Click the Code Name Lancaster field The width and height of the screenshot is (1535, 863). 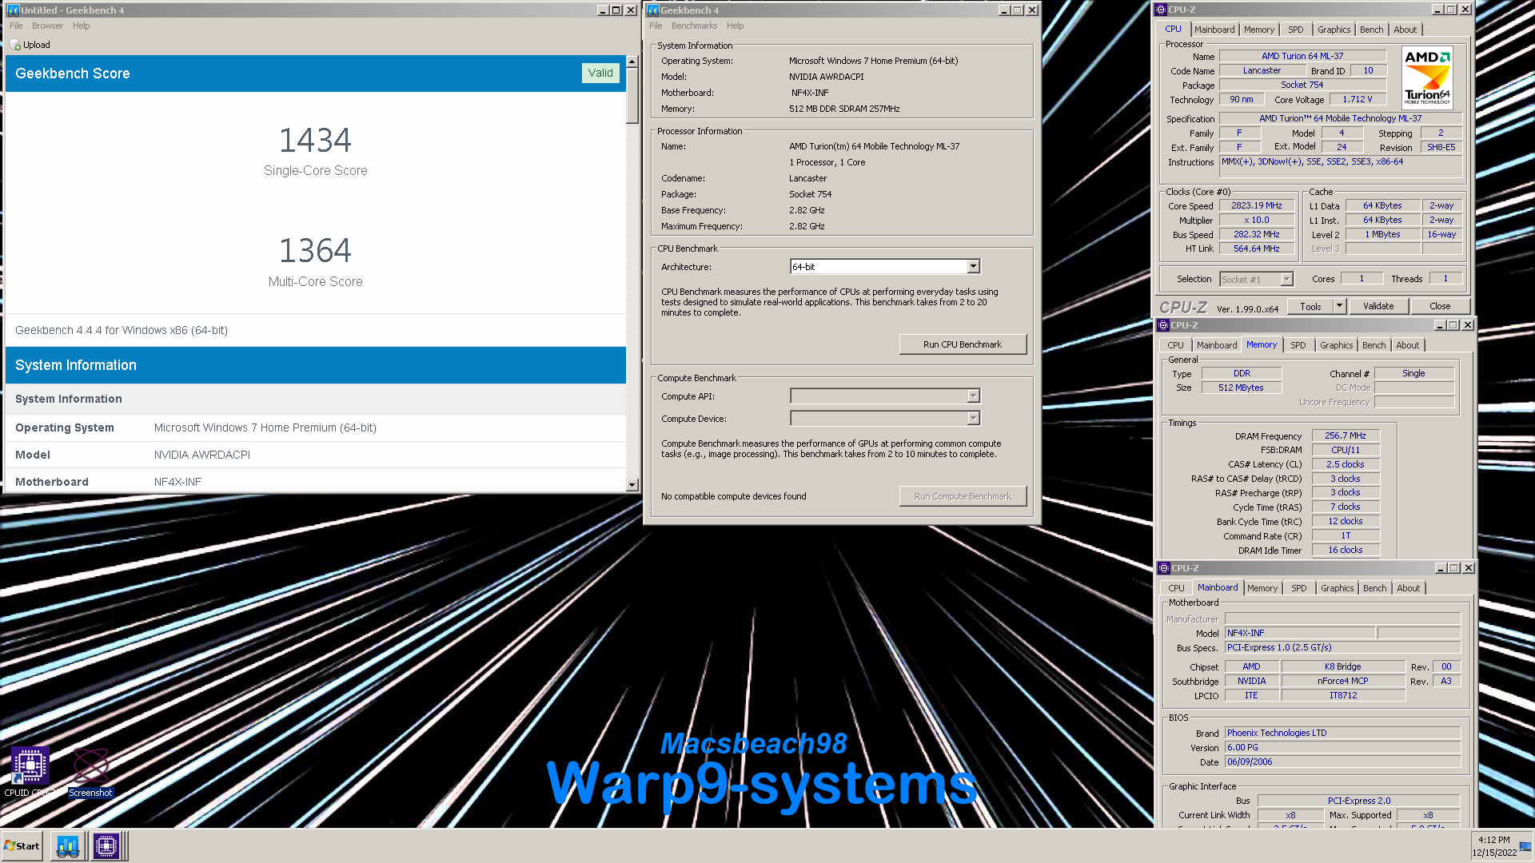click(1262, 70)
